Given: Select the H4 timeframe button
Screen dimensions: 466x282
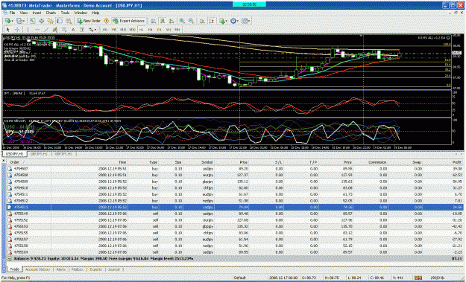Looking at the screenshot, I should [x=151, y=30].
